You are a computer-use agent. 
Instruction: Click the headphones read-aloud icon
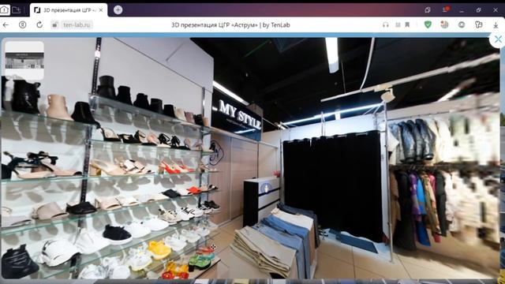point(386,24)
